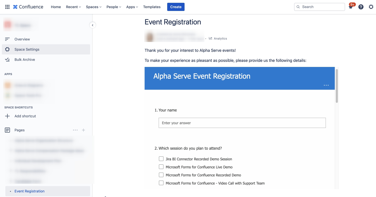376x197 pixels.
Task: Click the Search input box
Action: tap(320, 7)
